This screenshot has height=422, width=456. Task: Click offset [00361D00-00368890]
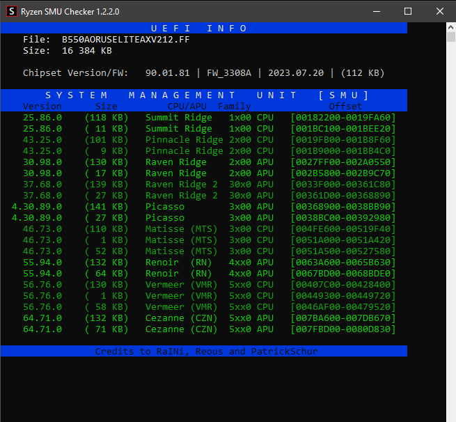343,196
